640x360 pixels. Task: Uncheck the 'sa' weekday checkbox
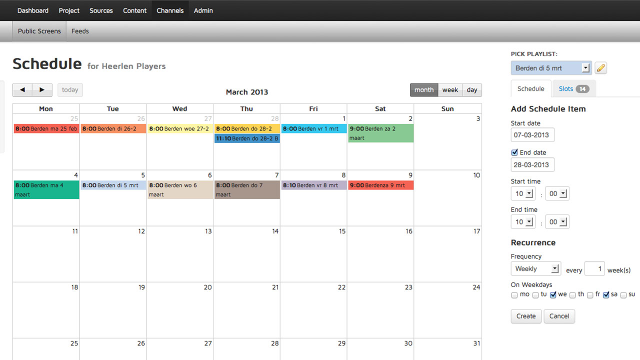(606, 295)
